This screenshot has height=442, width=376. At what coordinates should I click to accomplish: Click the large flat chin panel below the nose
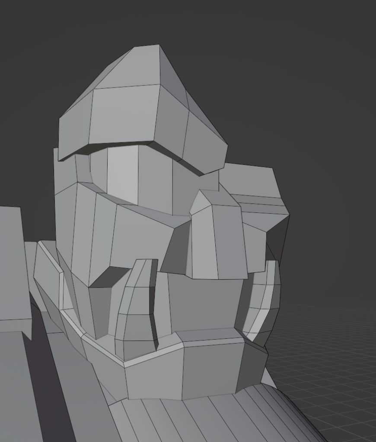coord(203,302)
